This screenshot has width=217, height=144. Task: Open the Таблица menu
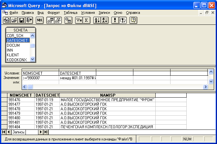click(x=70, y=13)
